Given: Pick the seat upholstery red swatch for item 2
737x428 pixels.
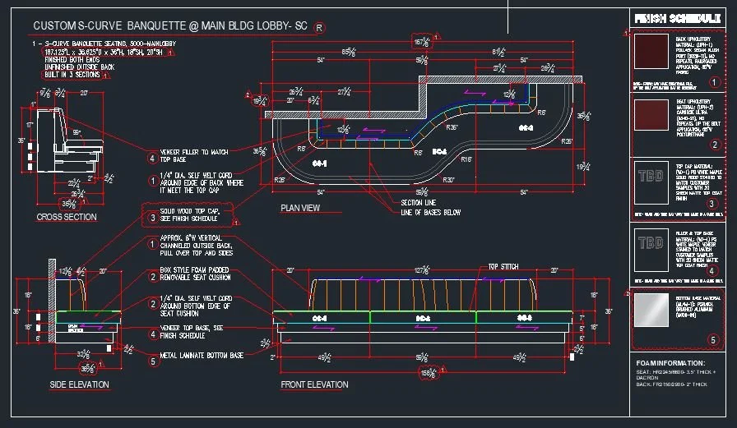Looking at the screenshot, I should coord(651,115).
